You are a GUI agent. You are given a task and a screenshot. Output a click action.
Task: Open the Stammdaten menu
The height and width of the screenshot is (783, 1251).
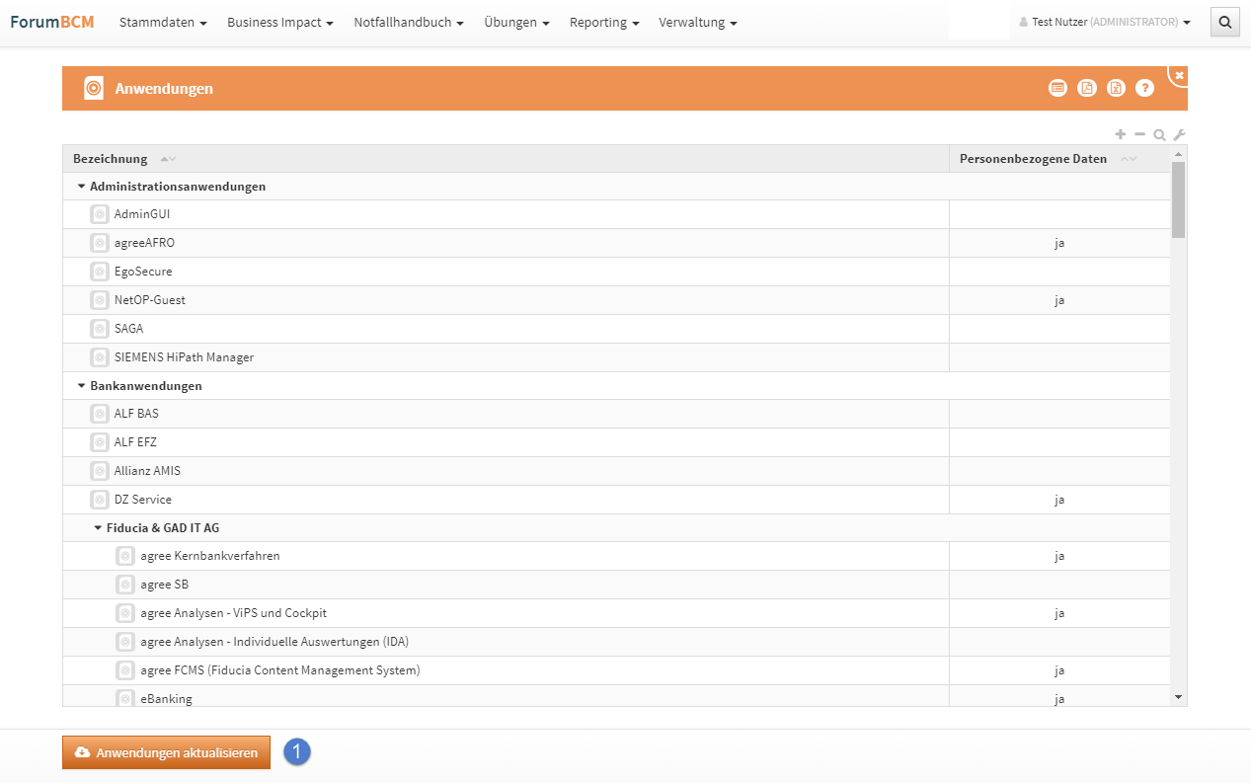[162, 22]
